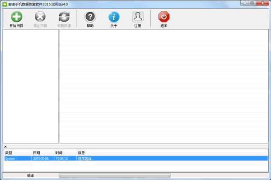Open the register user profile icon
The image size is (271, 180).
click(138, 17)
